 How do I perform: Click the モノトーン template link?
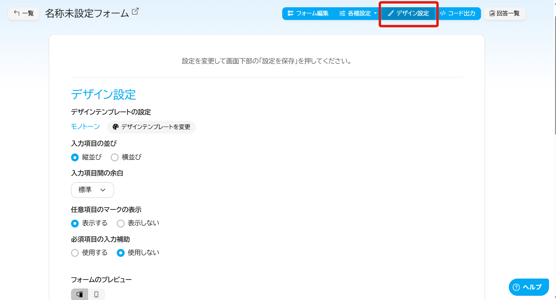tap(85, 127)
